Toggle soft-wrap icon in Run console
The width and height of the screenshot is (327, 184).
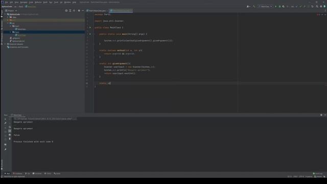pos(10,127)
